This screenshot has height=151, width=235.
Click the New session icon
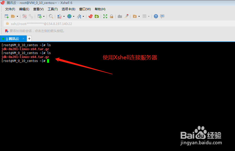pyautogui.click(x=7, y=16)
